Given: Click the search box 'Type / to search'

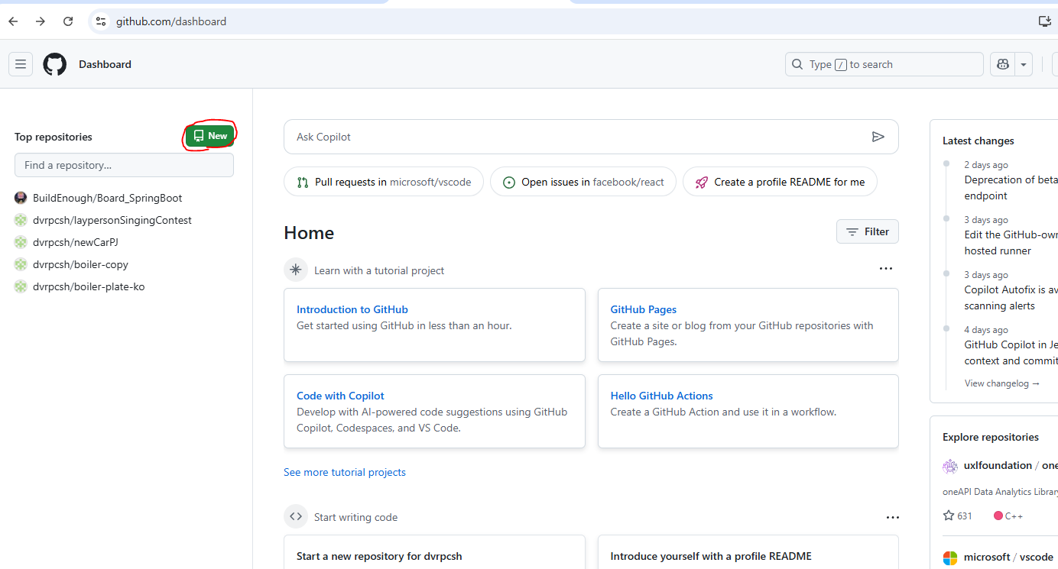Looking at the screenshot, I should 884,64.
